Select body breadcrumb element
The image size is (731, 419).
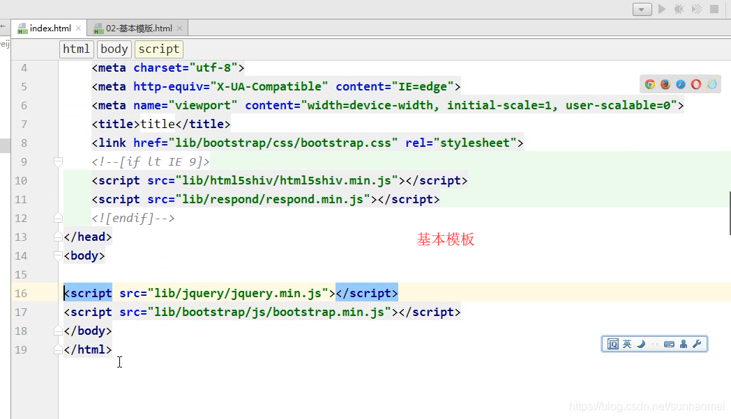click(114, 49)
